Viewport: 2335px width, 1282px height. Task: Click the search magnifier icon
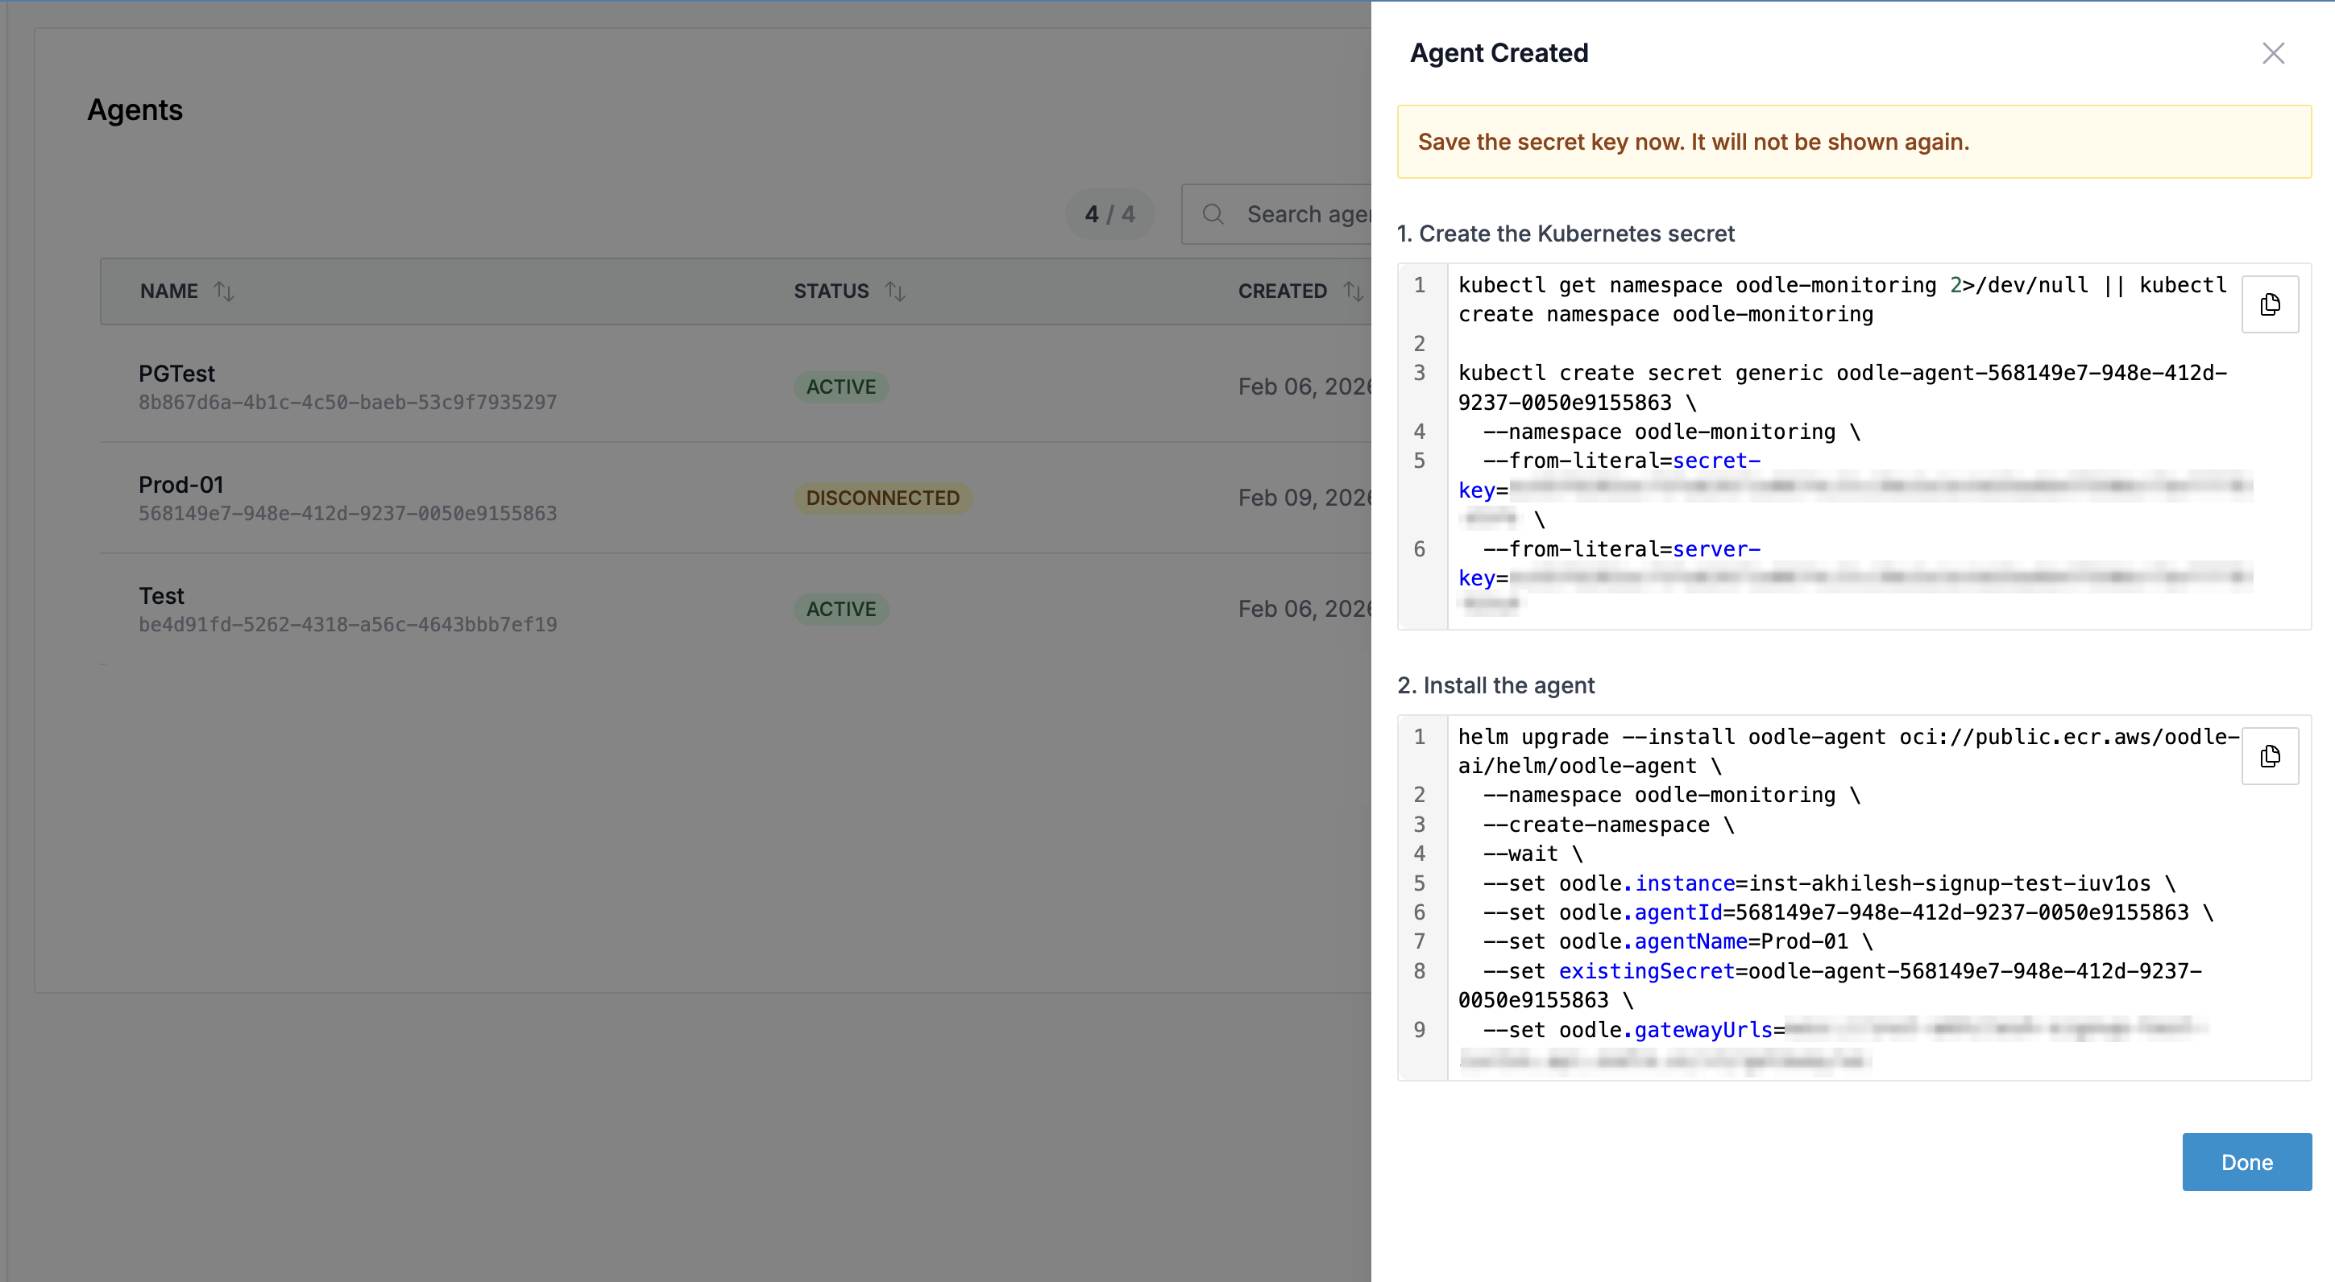(x=1213, y=214)
